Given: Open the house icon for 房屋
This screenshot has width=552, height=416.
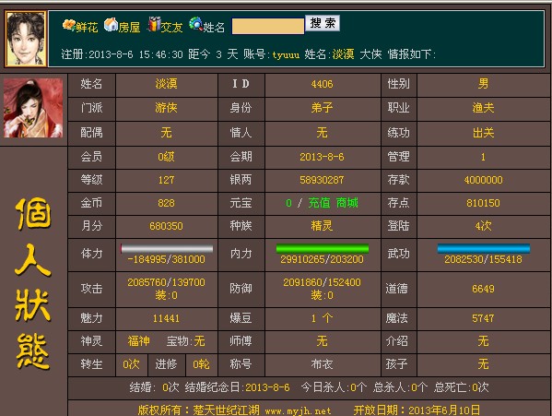Looking at the screenshot, I should 111,25.
